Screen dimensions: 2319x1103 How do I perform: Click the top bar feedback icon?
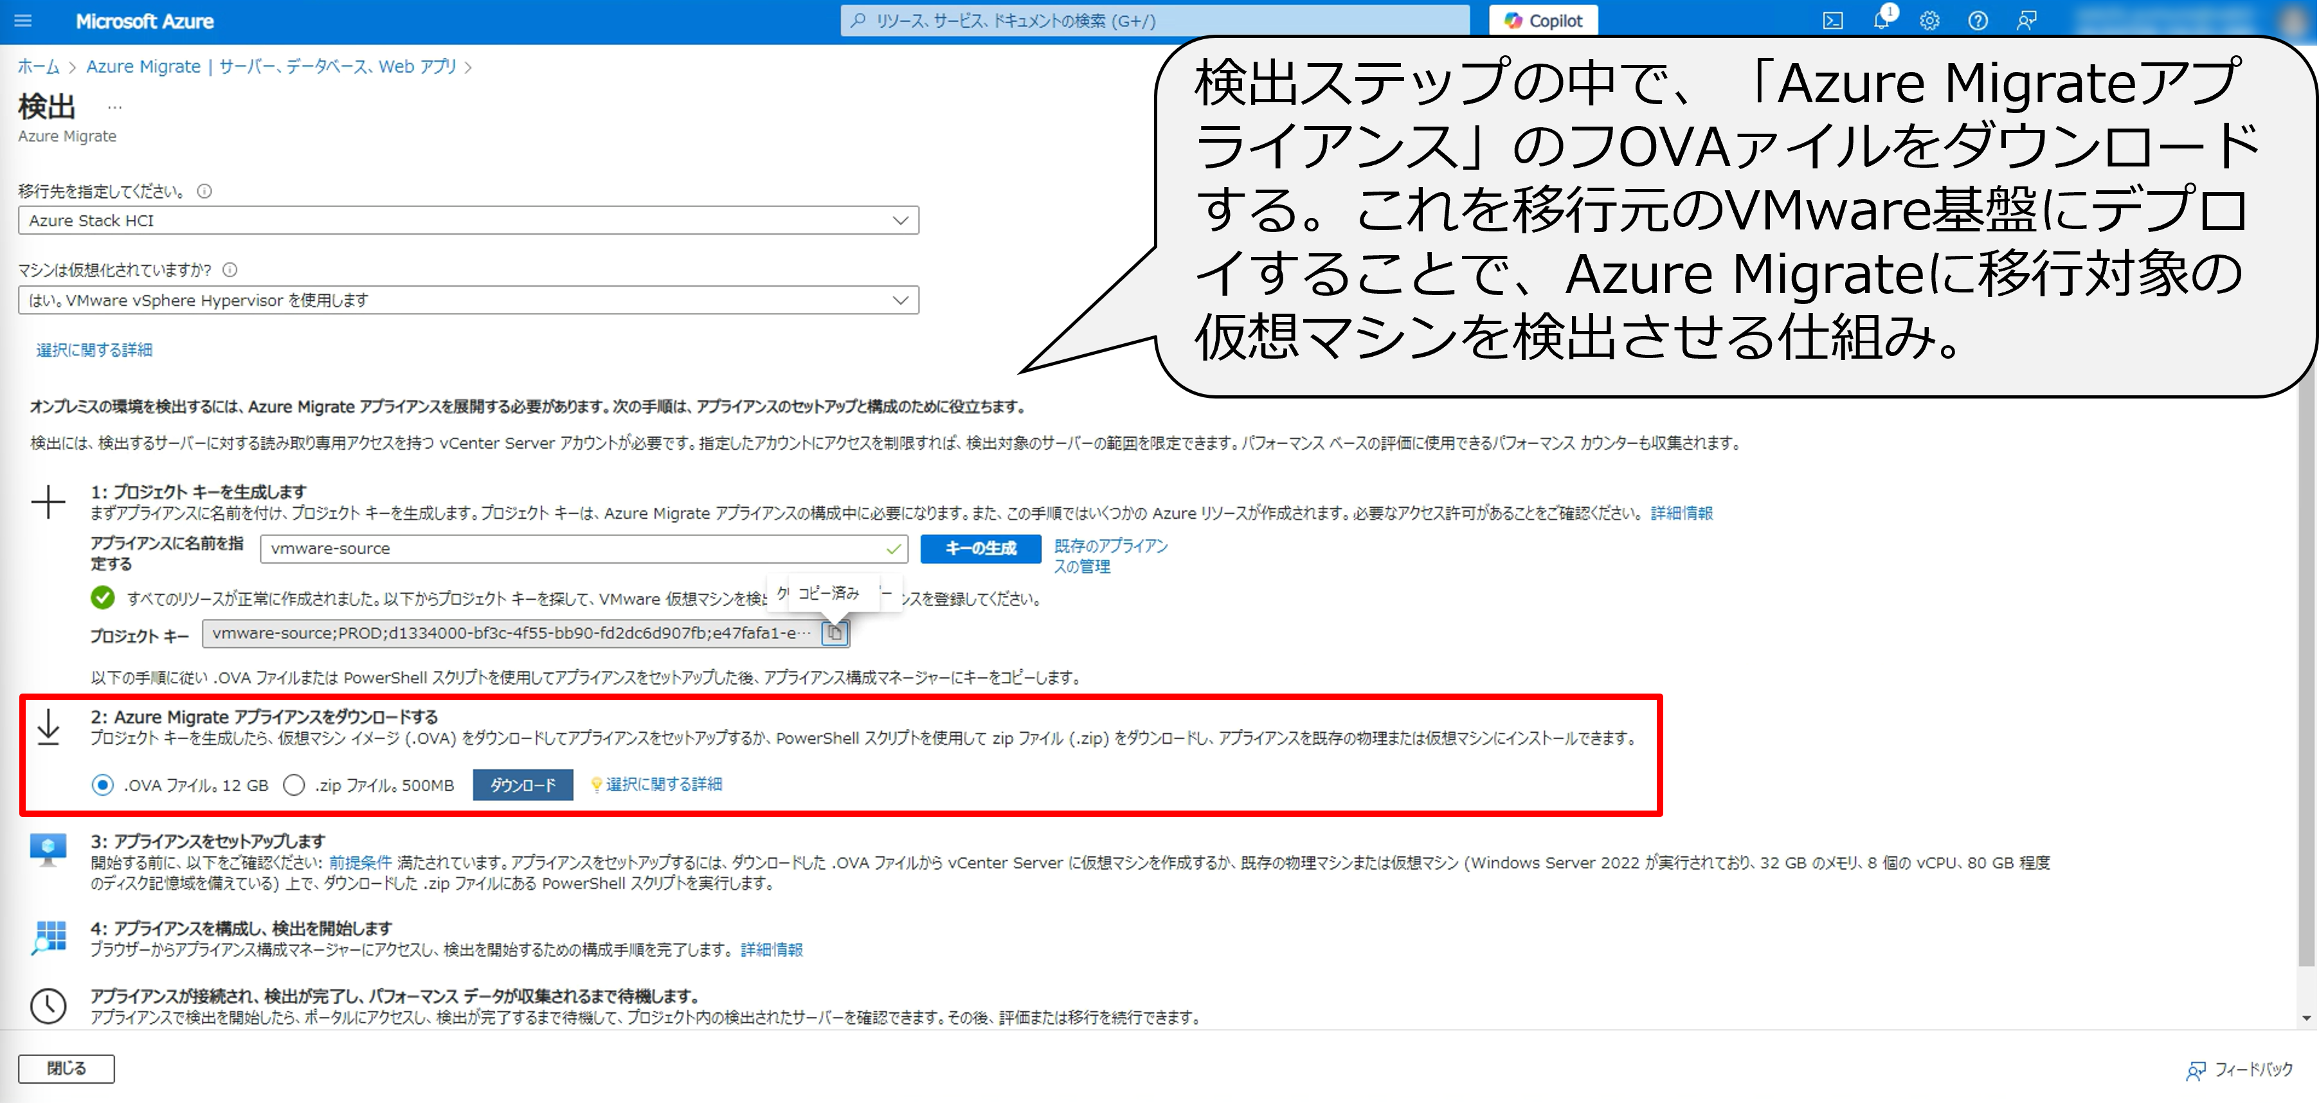click(2026, 21)
